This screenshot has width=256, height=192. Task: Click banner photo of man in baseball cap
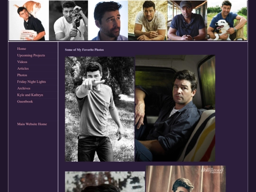pos(187,20)
